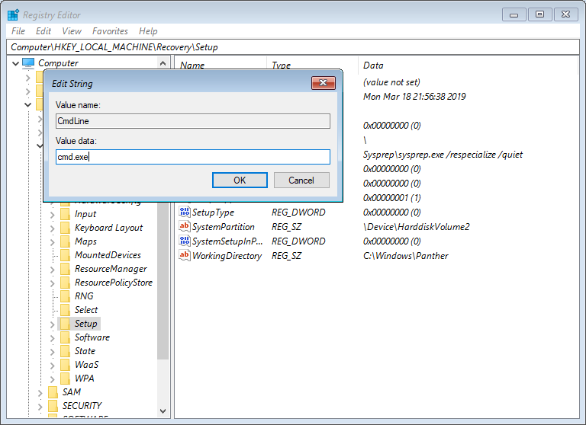Collapse the Computer tree node
This screenshot has width=586, height=425.
click(x=16, y=63)
